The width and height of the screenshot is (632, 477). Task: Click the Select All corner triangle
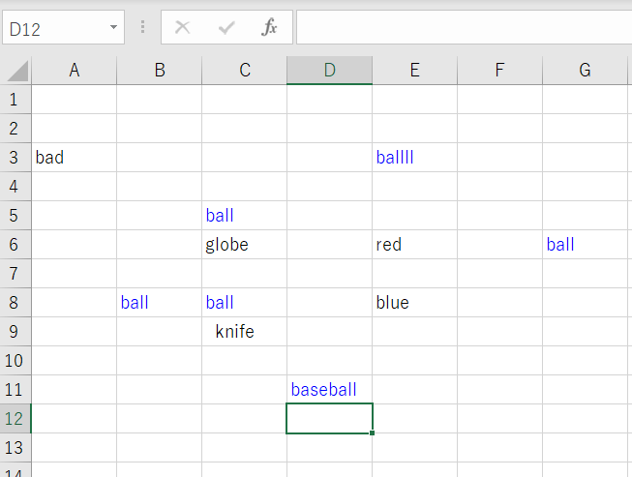point(15,71)
